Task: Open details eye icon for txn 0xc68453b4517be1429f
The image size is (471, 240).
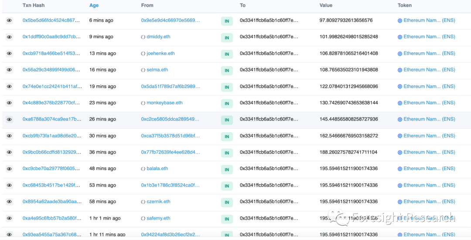Action: pos(9,186)
